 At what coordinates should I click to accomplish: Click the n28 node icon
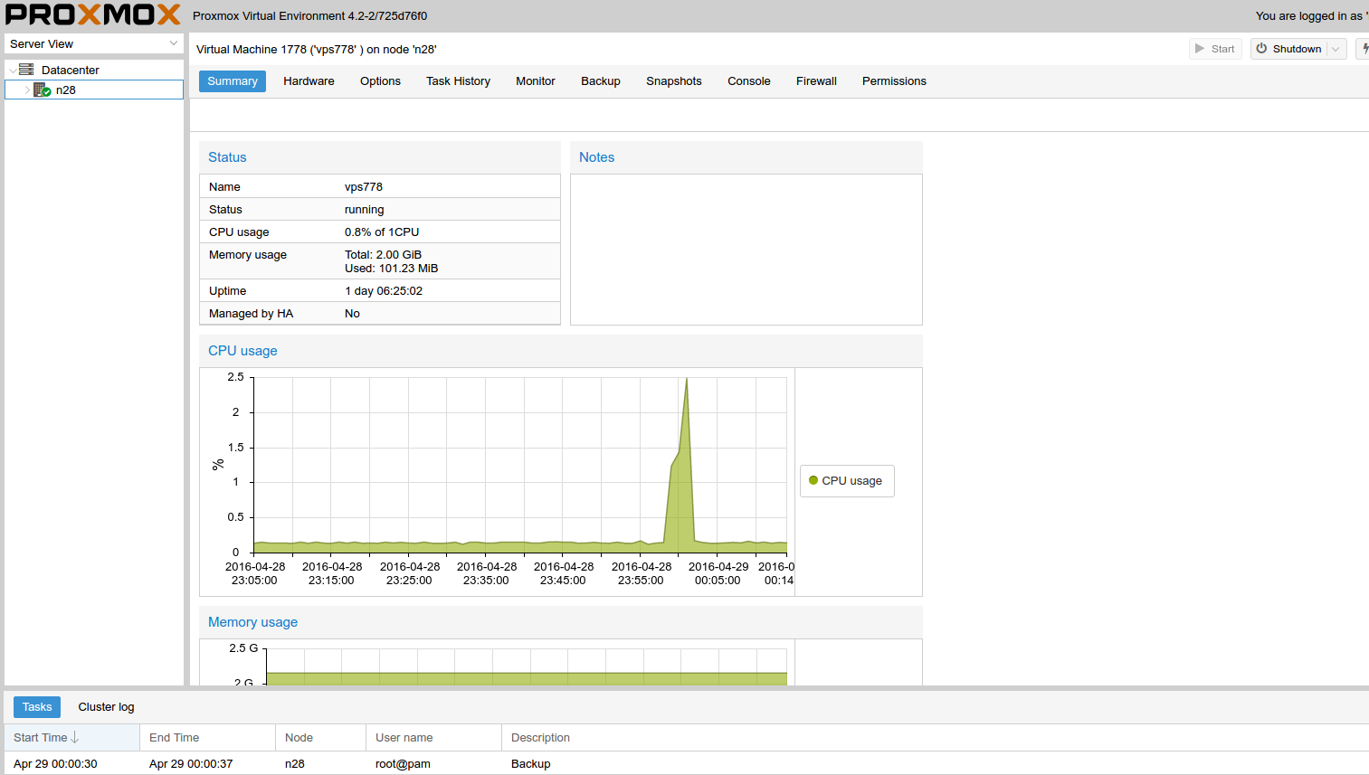pyautogui.click(x=42, y=90)
